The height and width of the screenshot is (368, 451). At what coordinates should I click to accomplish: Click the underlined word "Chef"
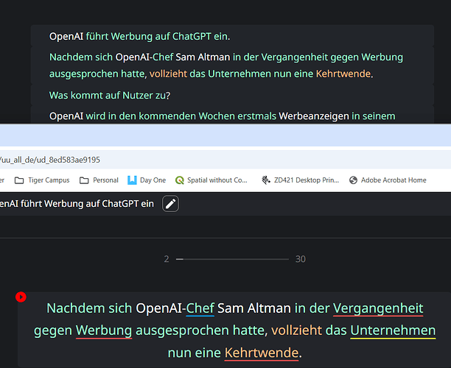[200, 308]
